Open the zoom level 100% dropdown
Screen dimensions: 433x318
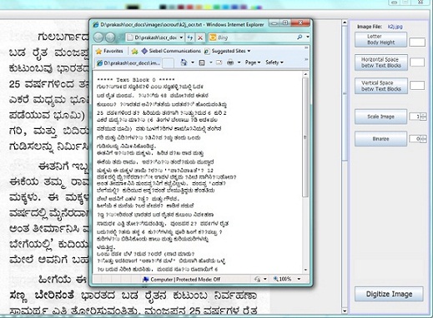[x=286, y=279]
